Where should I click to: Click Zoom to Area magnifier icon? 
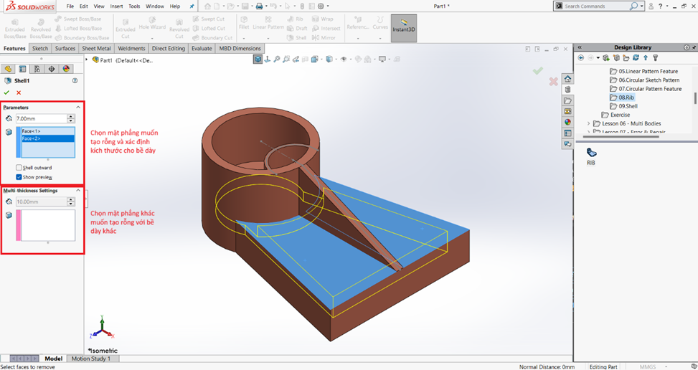(286, 59)
